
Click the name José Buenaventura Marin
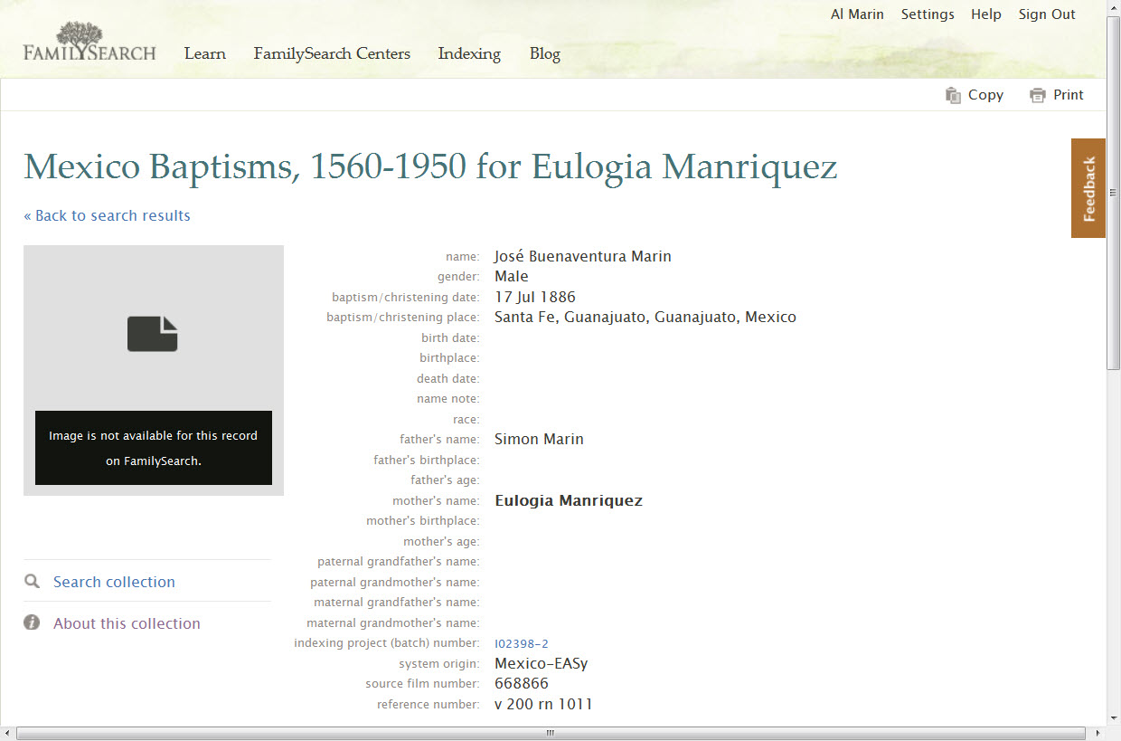[583, 256]
